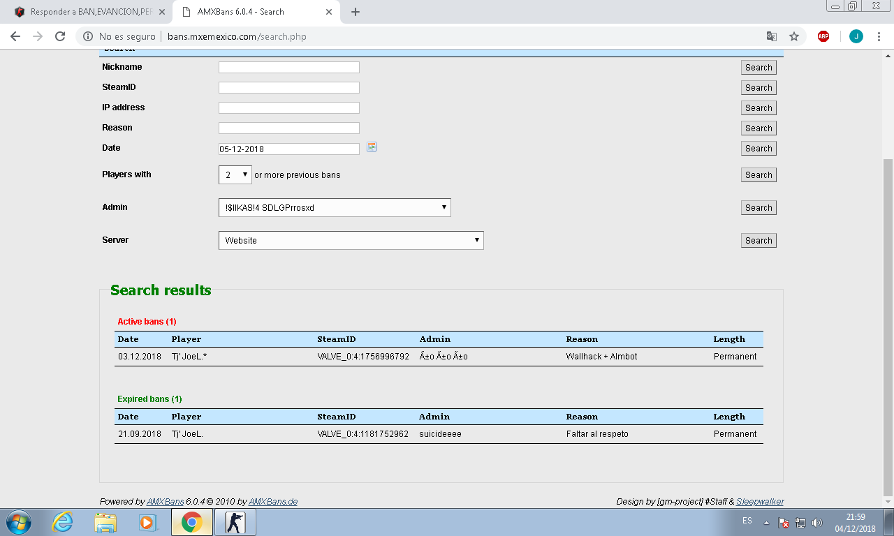Viewport: 894px width, 536px height.
Task: Search players with previous bans
Action: coord(759,175)
